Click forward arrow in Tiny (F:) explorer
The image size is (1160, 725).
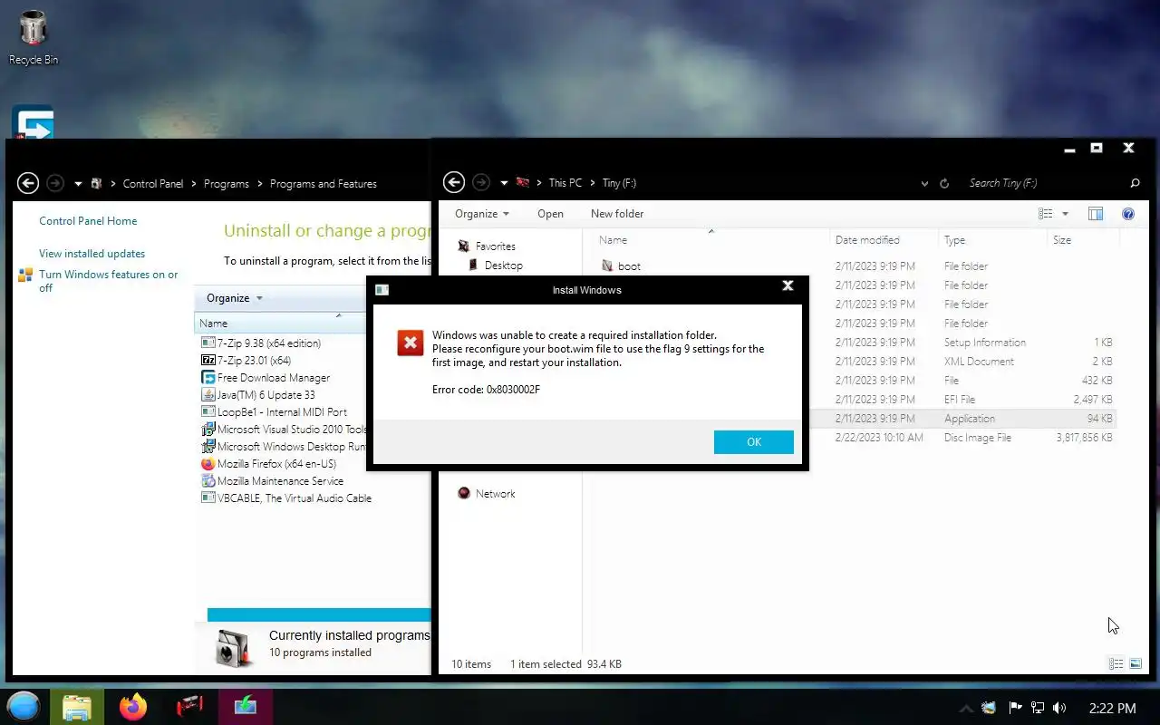click(x=481, y=183)
